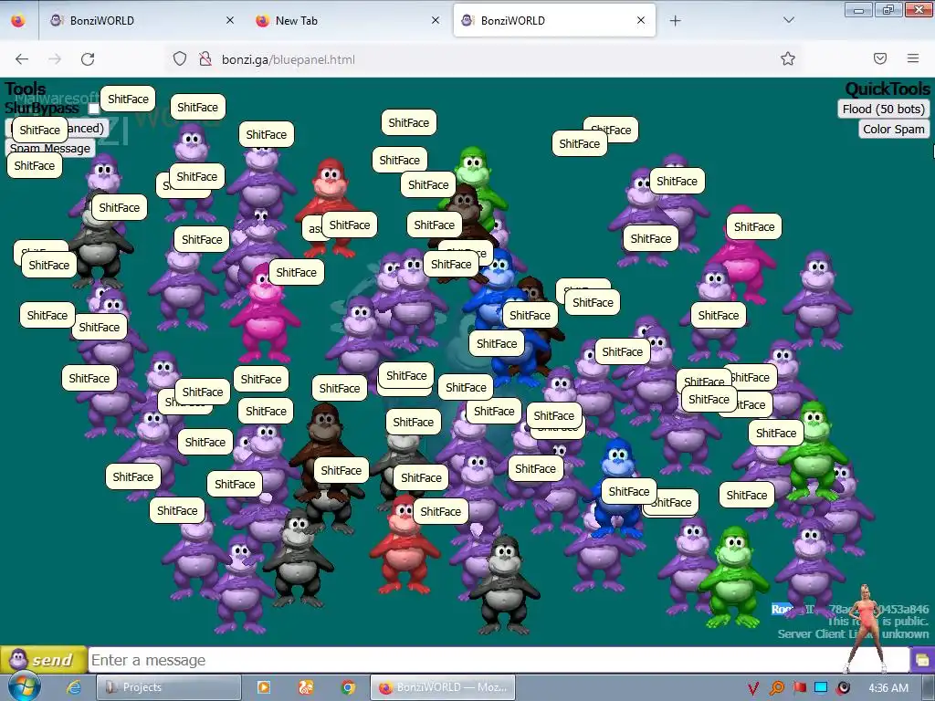Open Firefox application menu
The image size is (935, 701).
click(x=913, y=58)
